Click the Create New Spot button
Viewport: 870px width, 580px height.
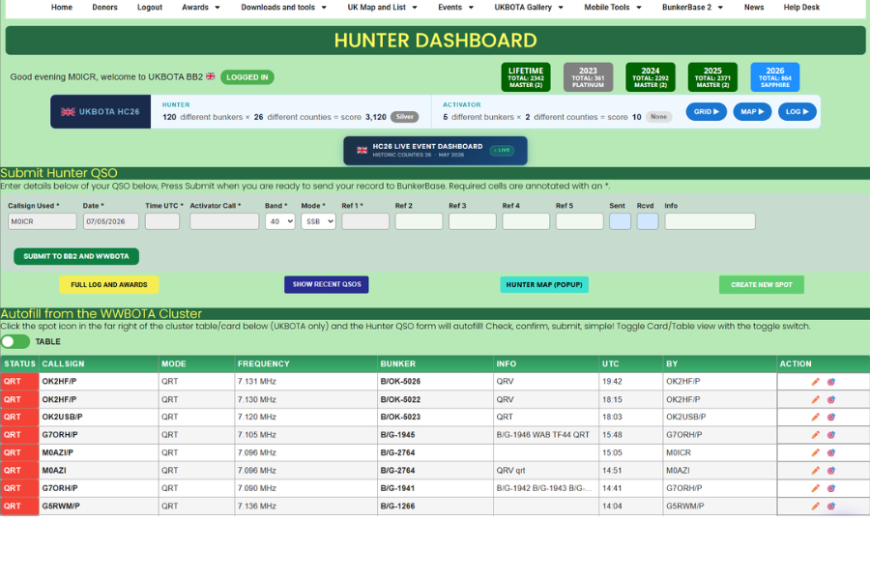point(762,285)
